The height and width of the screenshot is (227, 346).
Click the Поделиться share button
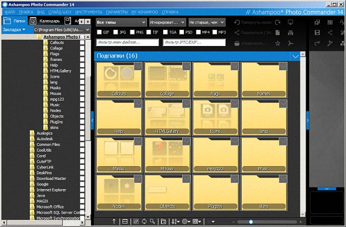coord(253,33)
